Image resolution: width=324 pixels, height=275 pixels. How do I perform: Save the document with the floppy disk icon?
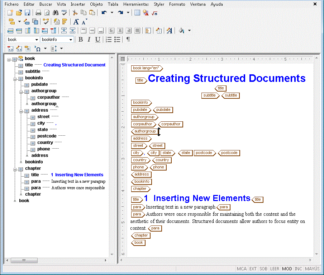click(27, 13)
